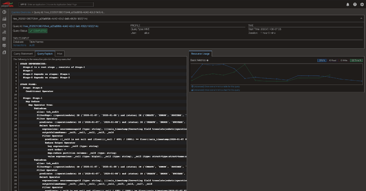The image size is (366, 191).
Task: Click 'Stage-2 depends on stages: Stage-1' line
Action: (x=46, y=74)
